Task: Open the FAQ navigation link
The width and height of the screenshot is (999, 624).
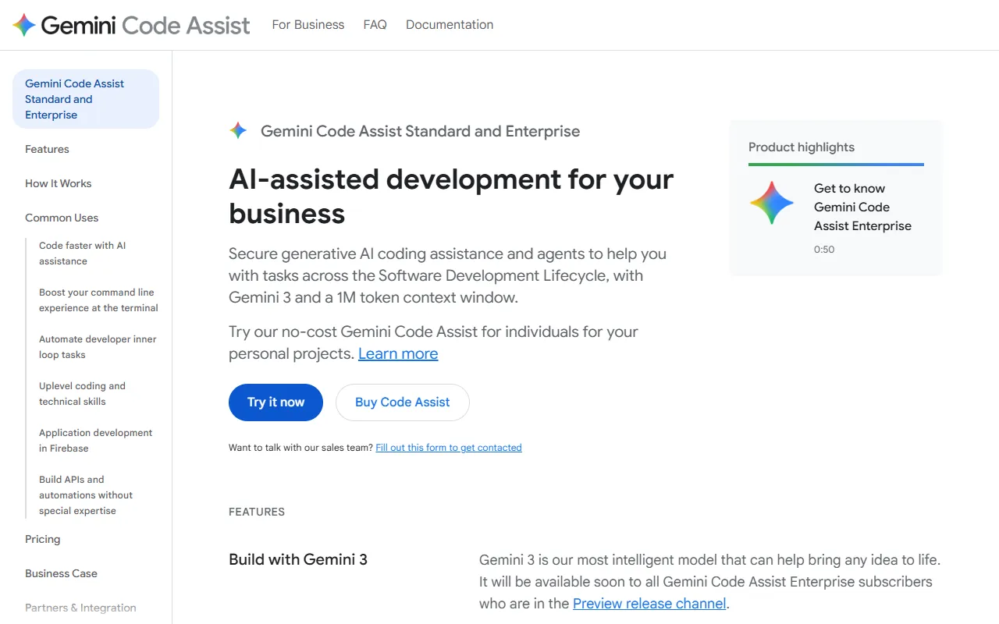Action: pyautogui.click(x=375, y=25)
